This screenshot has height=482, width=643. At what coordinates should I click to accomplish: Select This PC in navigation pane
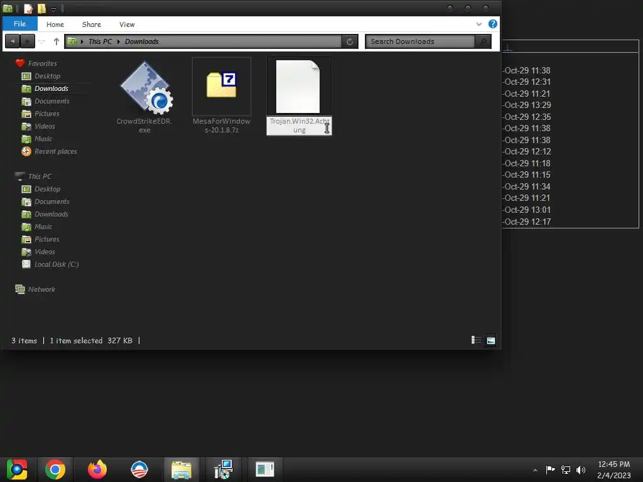point(40,176)
